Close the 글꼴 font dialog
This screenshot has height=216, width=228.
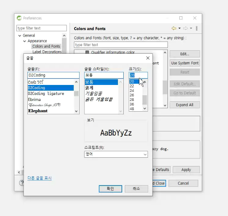click(x=148, y=58)
